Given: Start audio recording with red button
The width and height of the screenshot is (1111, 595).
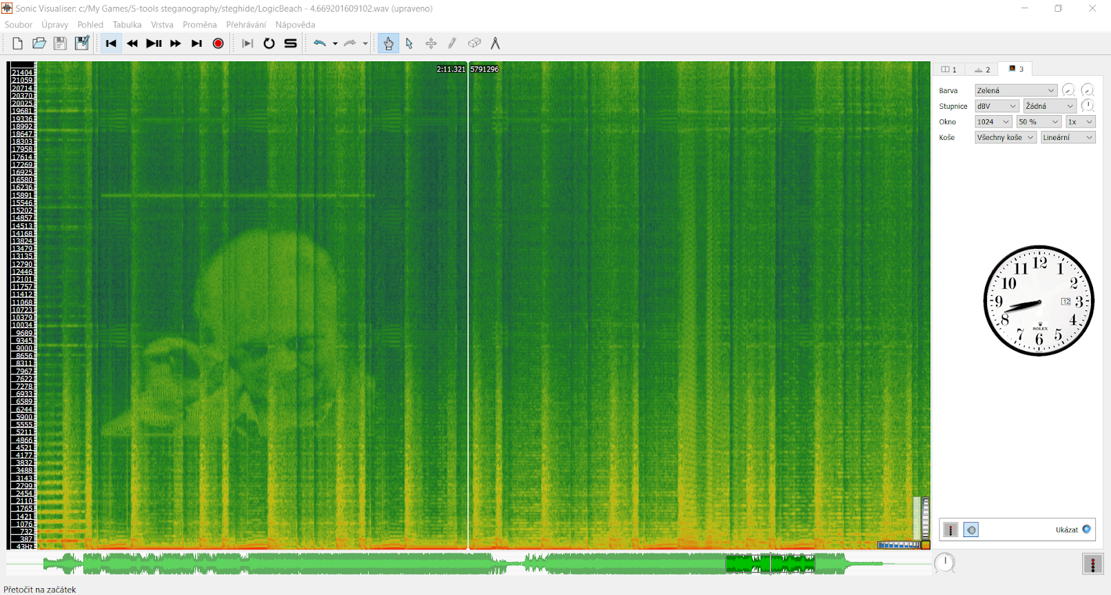Looking at the screenshot, I should [218, 43].
